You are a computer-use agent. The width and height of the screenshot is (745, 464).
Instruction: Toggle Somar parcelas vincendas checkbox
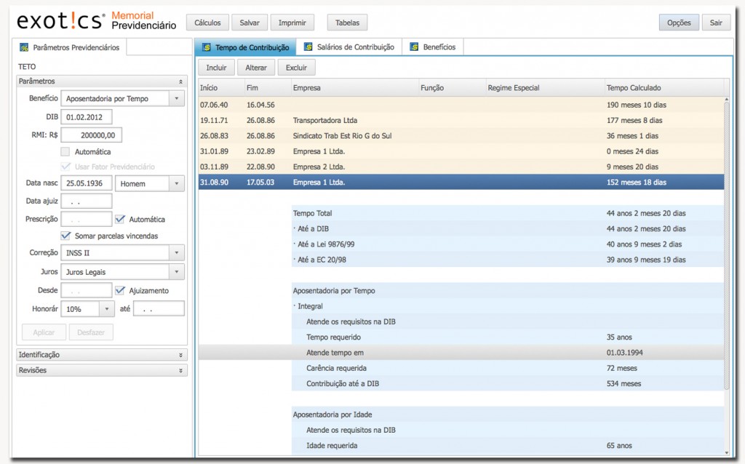[65, 236]
